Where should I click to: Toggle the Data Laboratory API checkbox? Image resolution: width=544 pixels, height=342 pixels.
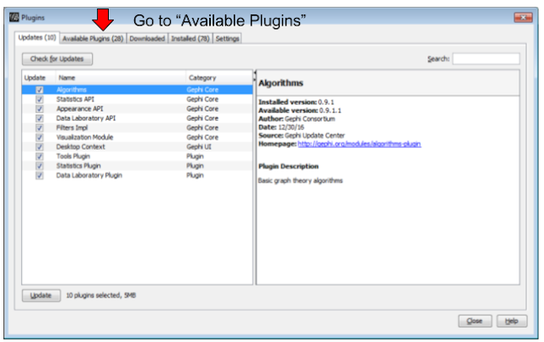tap(40, 118)
